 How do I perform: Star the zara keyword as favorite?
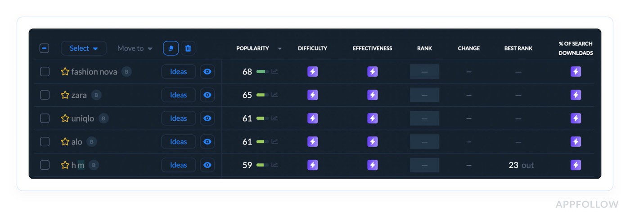click(65, 95)
